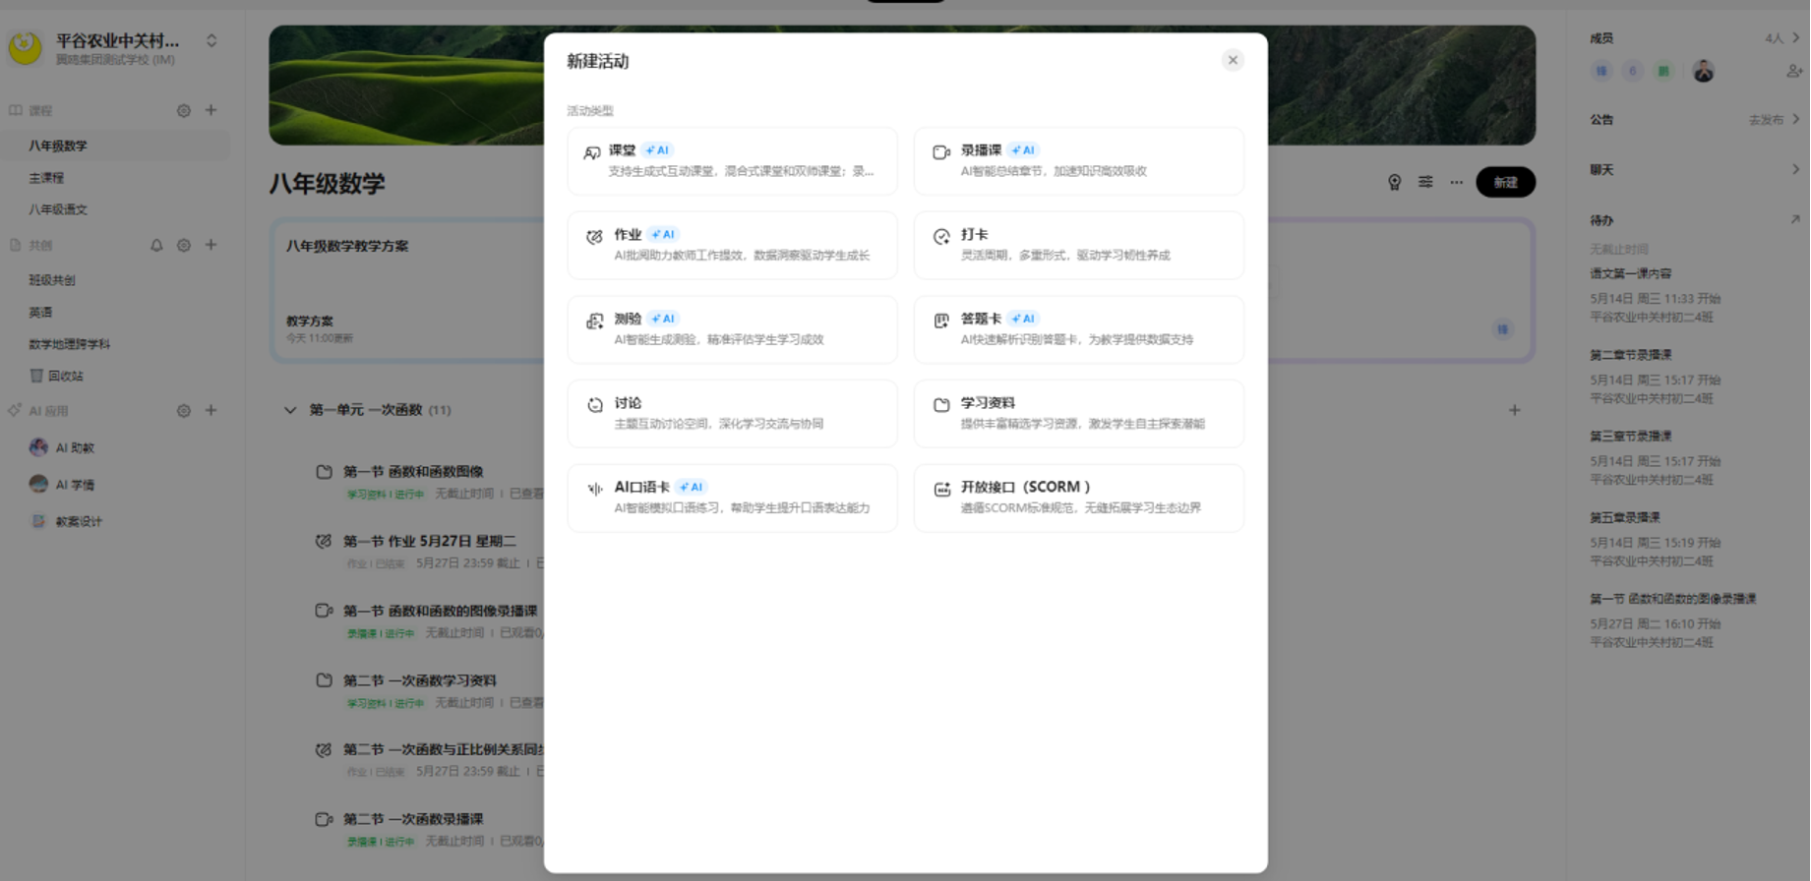This screenshot has width=1811, height=881.
Task: Choose the 测验 quiz activity type
Action: [732, 329]
